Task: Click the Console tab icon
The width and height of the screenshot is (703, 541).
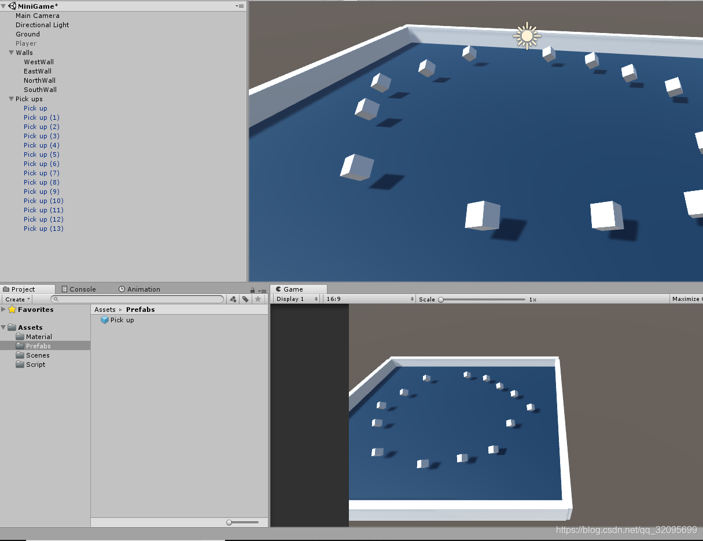Action: point(65,289)
